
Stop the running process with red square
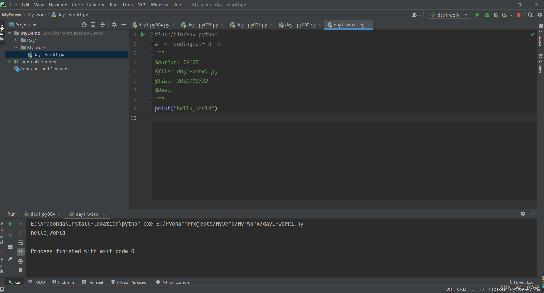[519, 15]
